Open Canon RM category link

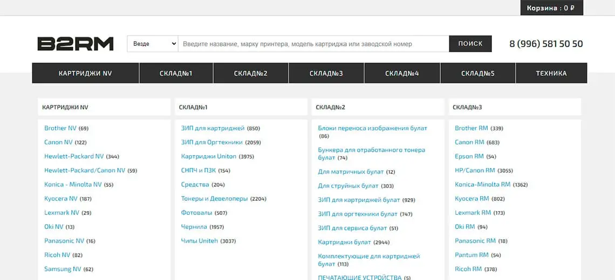click(469, 142)
